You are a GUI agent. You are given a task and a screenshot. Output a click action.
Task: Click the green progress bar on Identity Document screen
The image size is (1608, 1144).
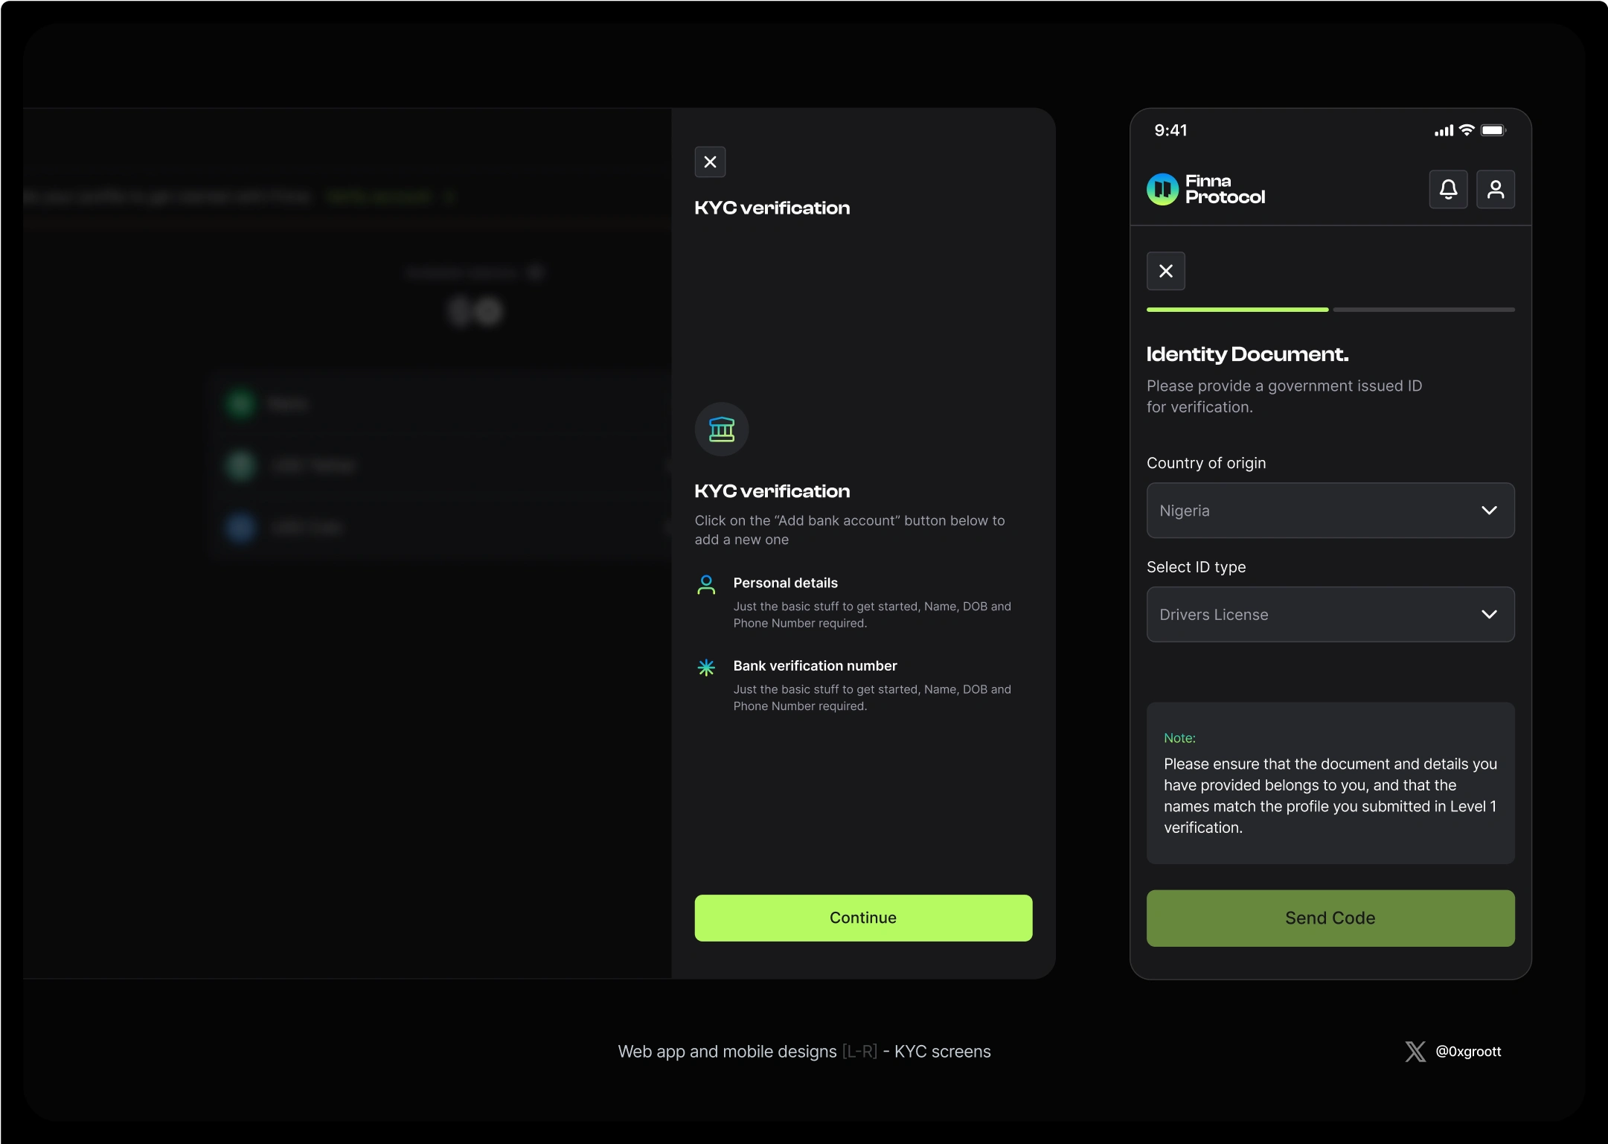[1237, 309]
